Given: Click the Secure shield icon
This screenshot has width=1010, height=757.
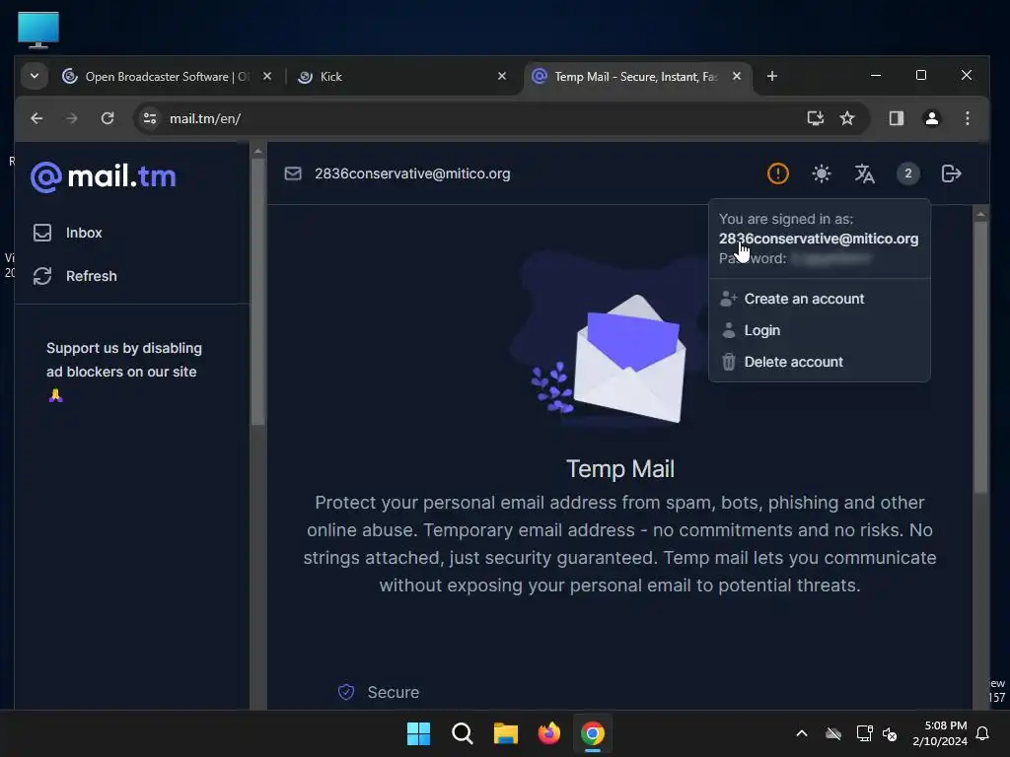Looking at the screenshot, I should (346, 692).
